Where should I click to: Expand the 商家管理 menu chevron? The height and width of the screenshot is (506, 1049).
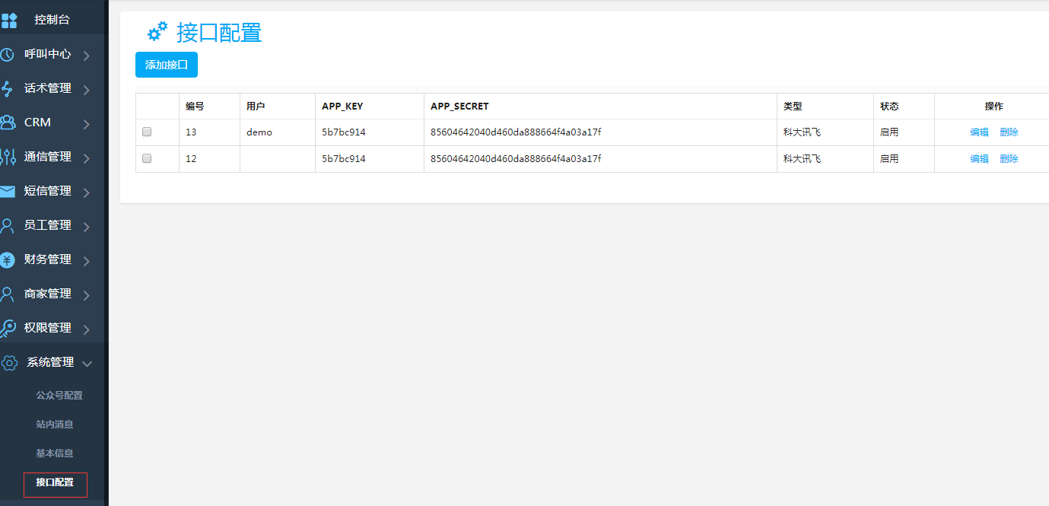tap(87, 295)
